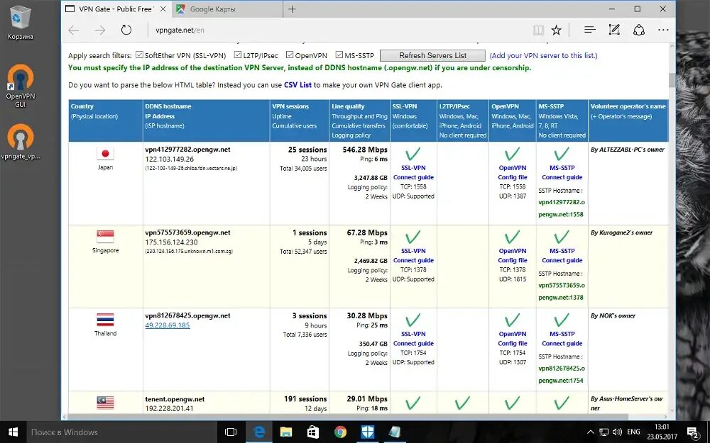
Task: Open Thailand SSL-VPN Connect guide
Action: click(x=413, y=339)
